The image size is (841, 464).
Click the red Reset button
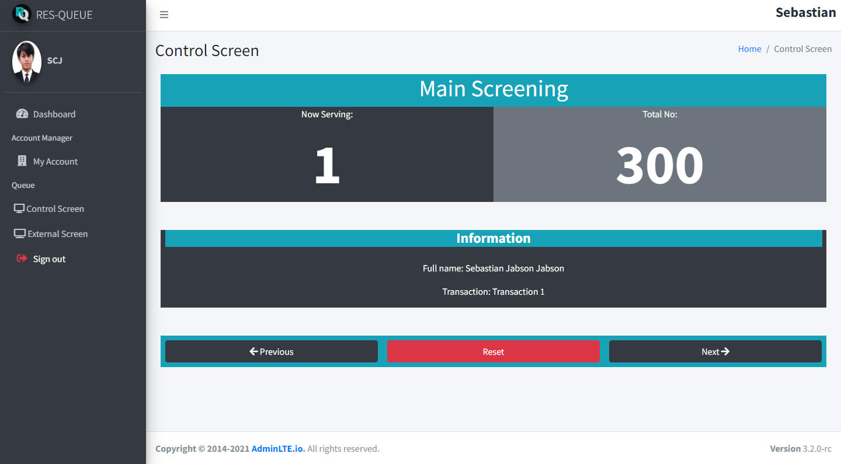click(494, 351)
